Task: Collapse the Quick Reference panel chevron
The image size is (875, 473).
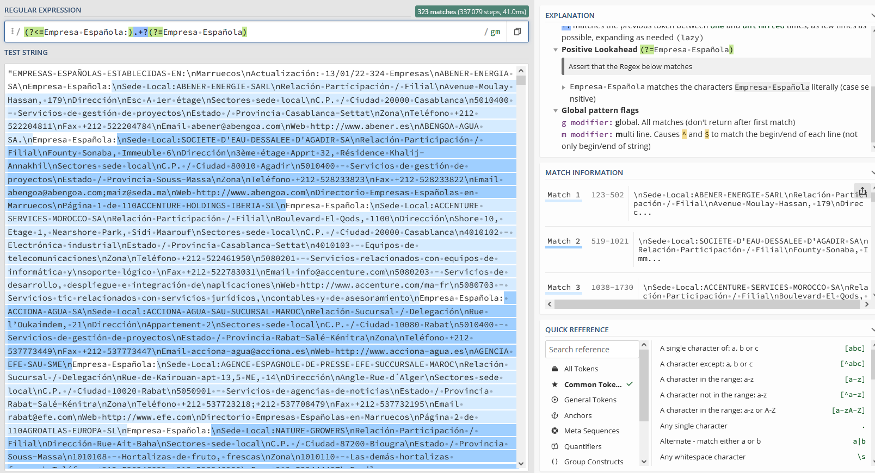Action: (872, 329)
